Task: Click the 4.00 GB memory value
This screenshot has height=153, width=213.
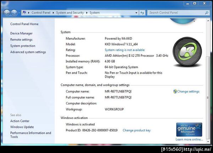Action: [x=110, y=61]
